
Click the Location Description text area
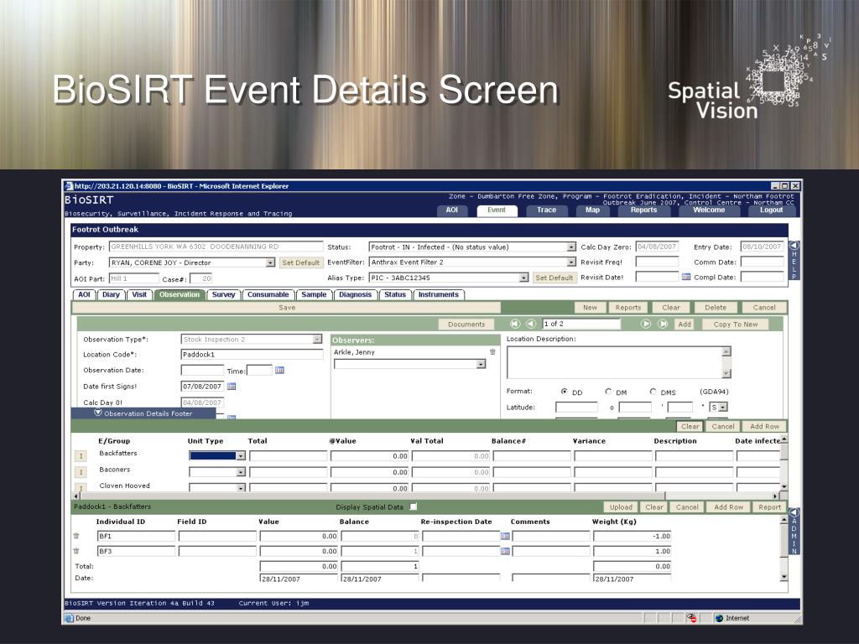click(x=614, y=362)
